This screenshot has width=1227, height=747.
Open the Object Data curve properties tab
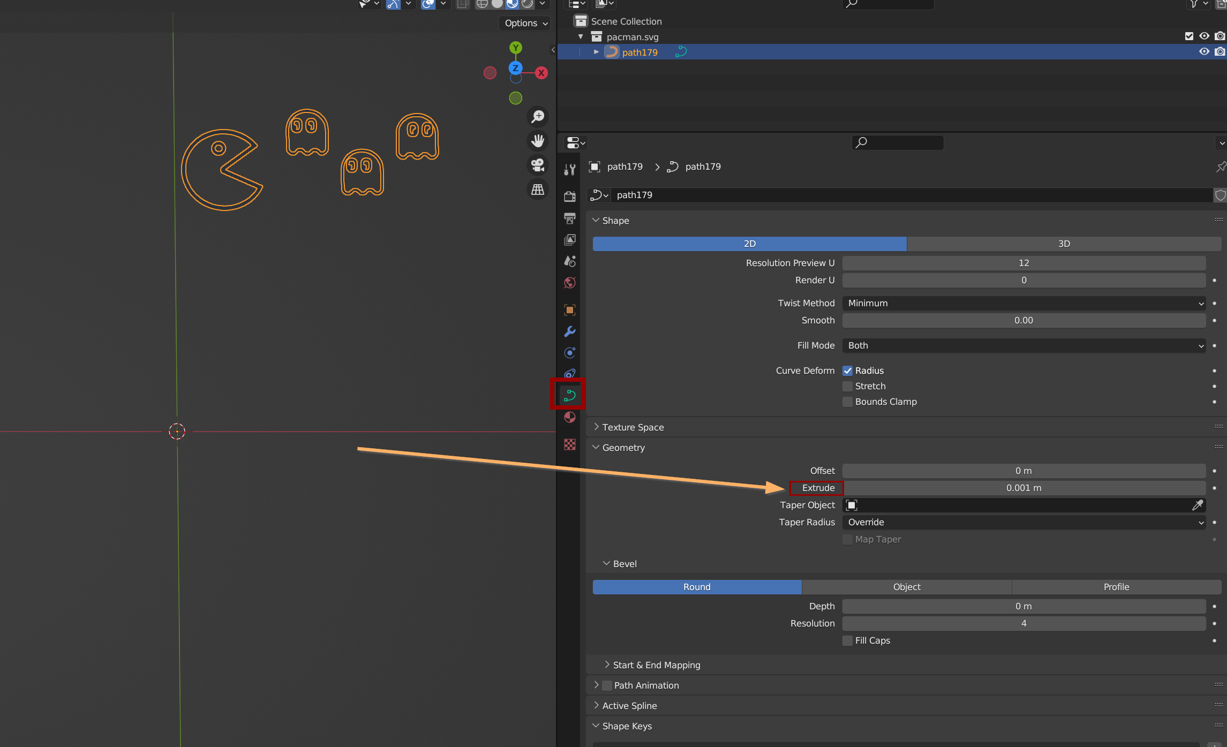(569, 395)
